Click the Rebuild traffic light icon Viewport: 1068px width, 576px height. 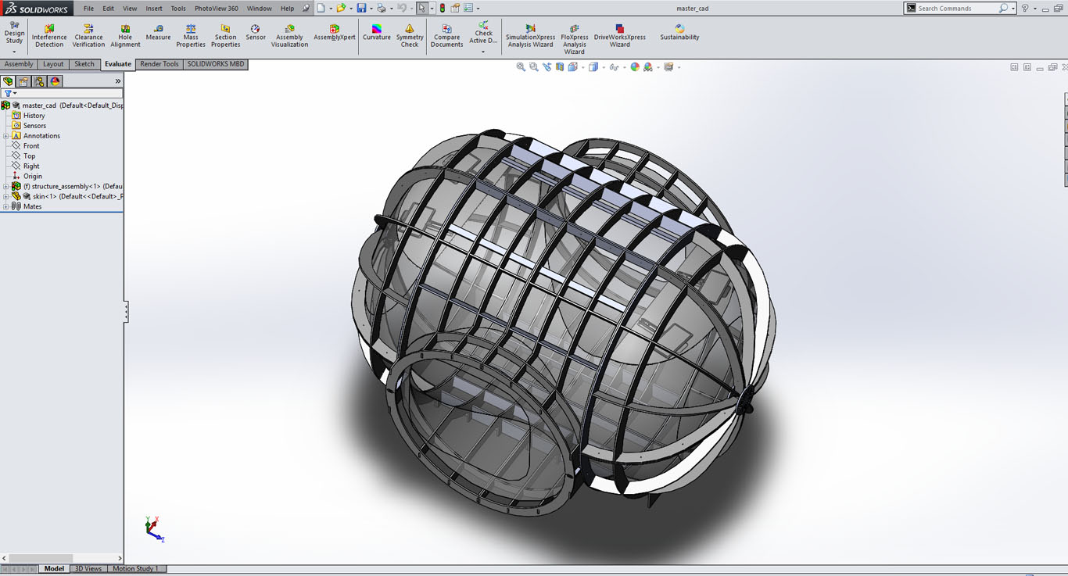click(x=443, y=9)
